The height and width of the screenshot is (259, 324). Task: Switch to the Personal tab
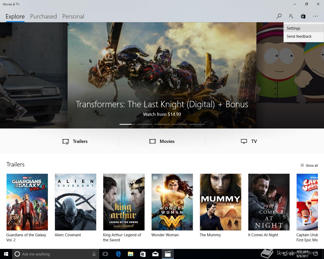[73, 16]
